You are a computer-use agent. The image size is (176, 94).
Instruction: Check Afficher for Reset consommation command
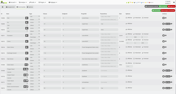click(x=126, y=88)
